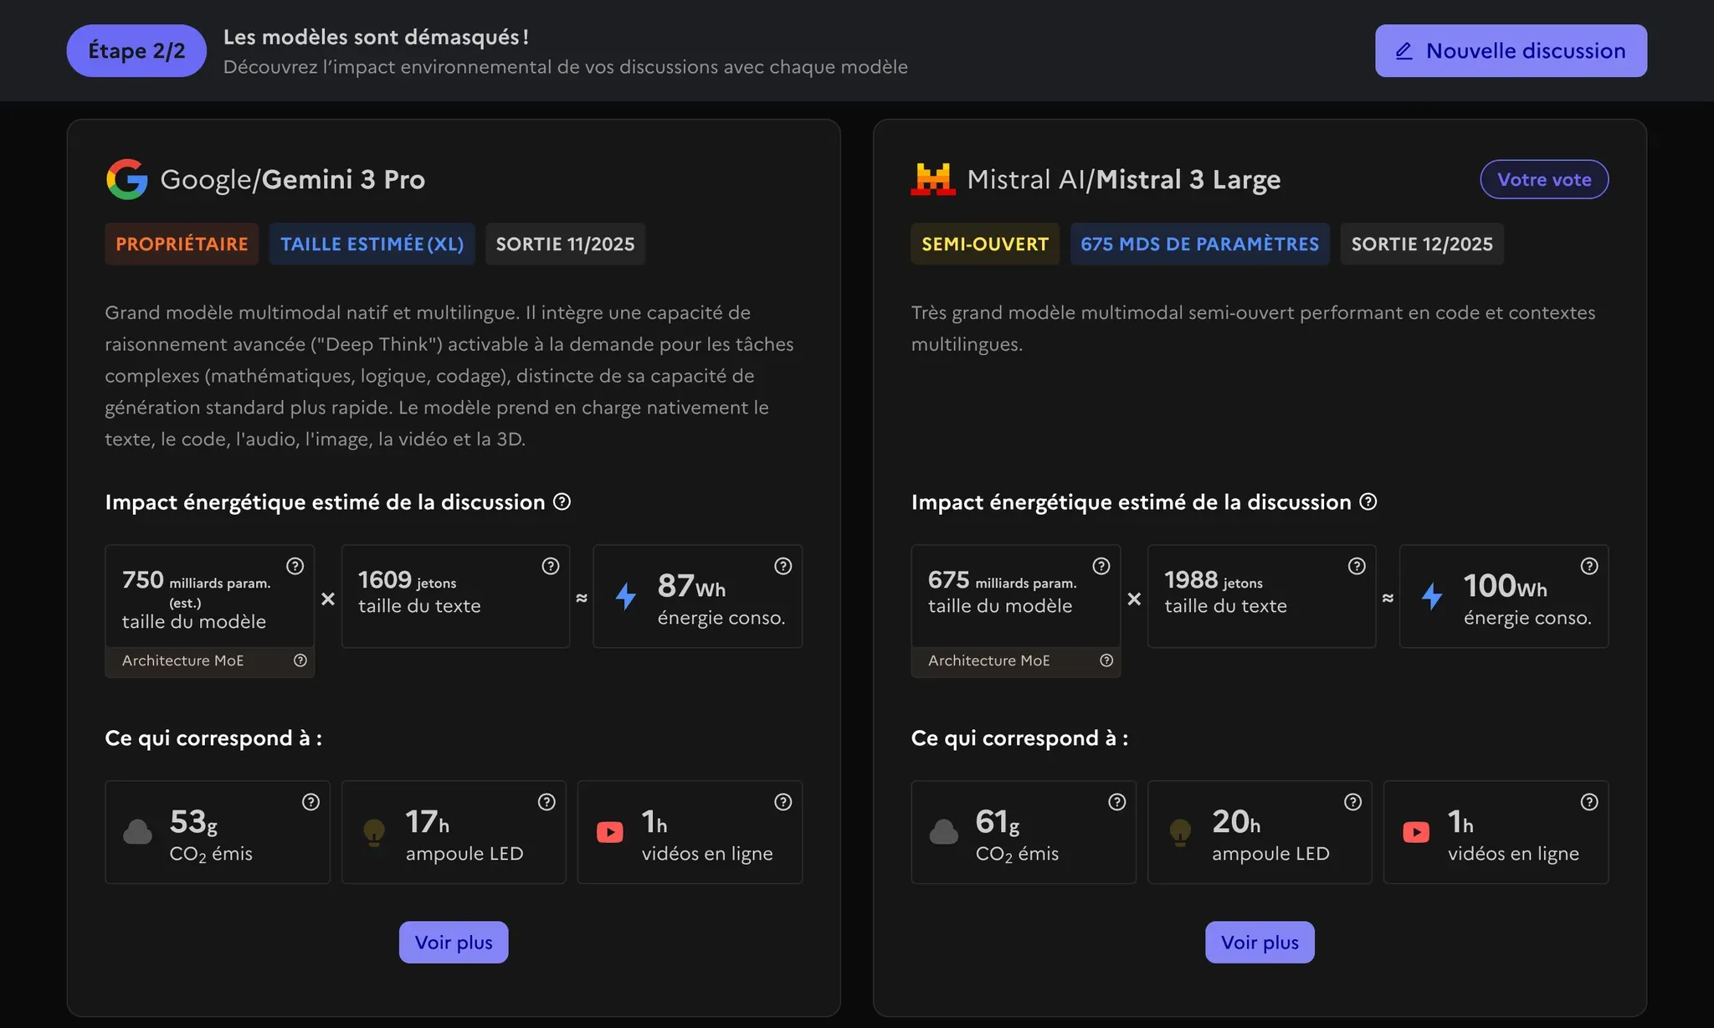
Task: Click the Étape 2/2 step badge
Action: [136, 51]
